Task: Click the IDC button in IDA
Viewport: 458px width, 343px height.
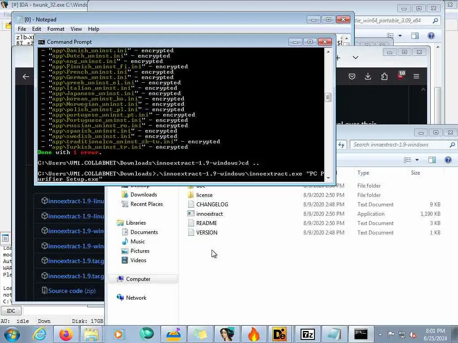Action: 11,311
